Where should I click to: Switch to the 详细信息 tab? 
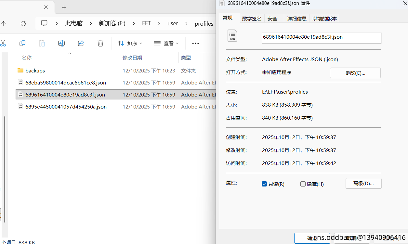click(x=296, y=19)
